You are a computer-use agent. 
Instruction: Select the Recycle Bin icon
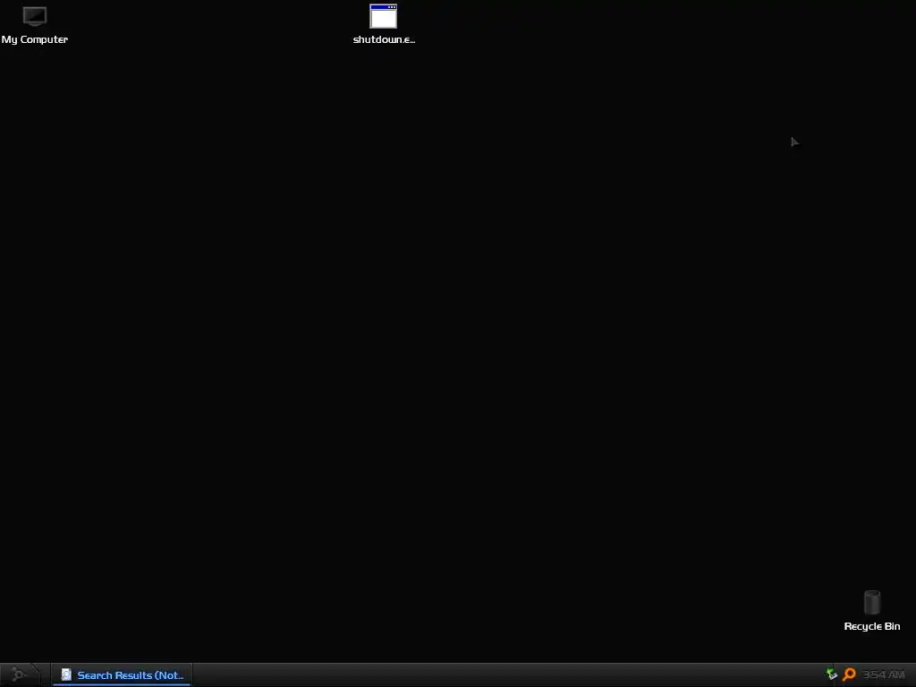point(871,602)
